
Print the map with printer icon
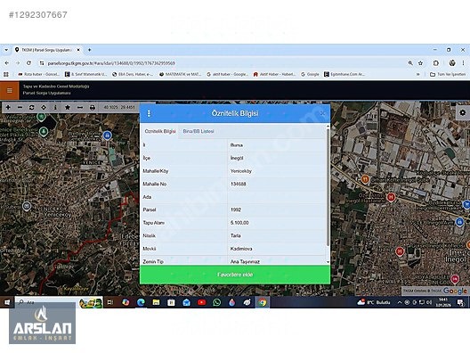pos(93,107)
